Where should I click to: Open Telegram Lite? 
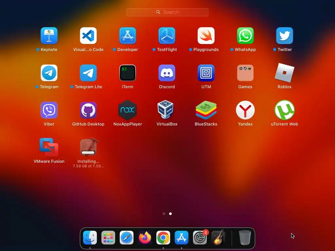pyautogui.click(x=88, y=73)
